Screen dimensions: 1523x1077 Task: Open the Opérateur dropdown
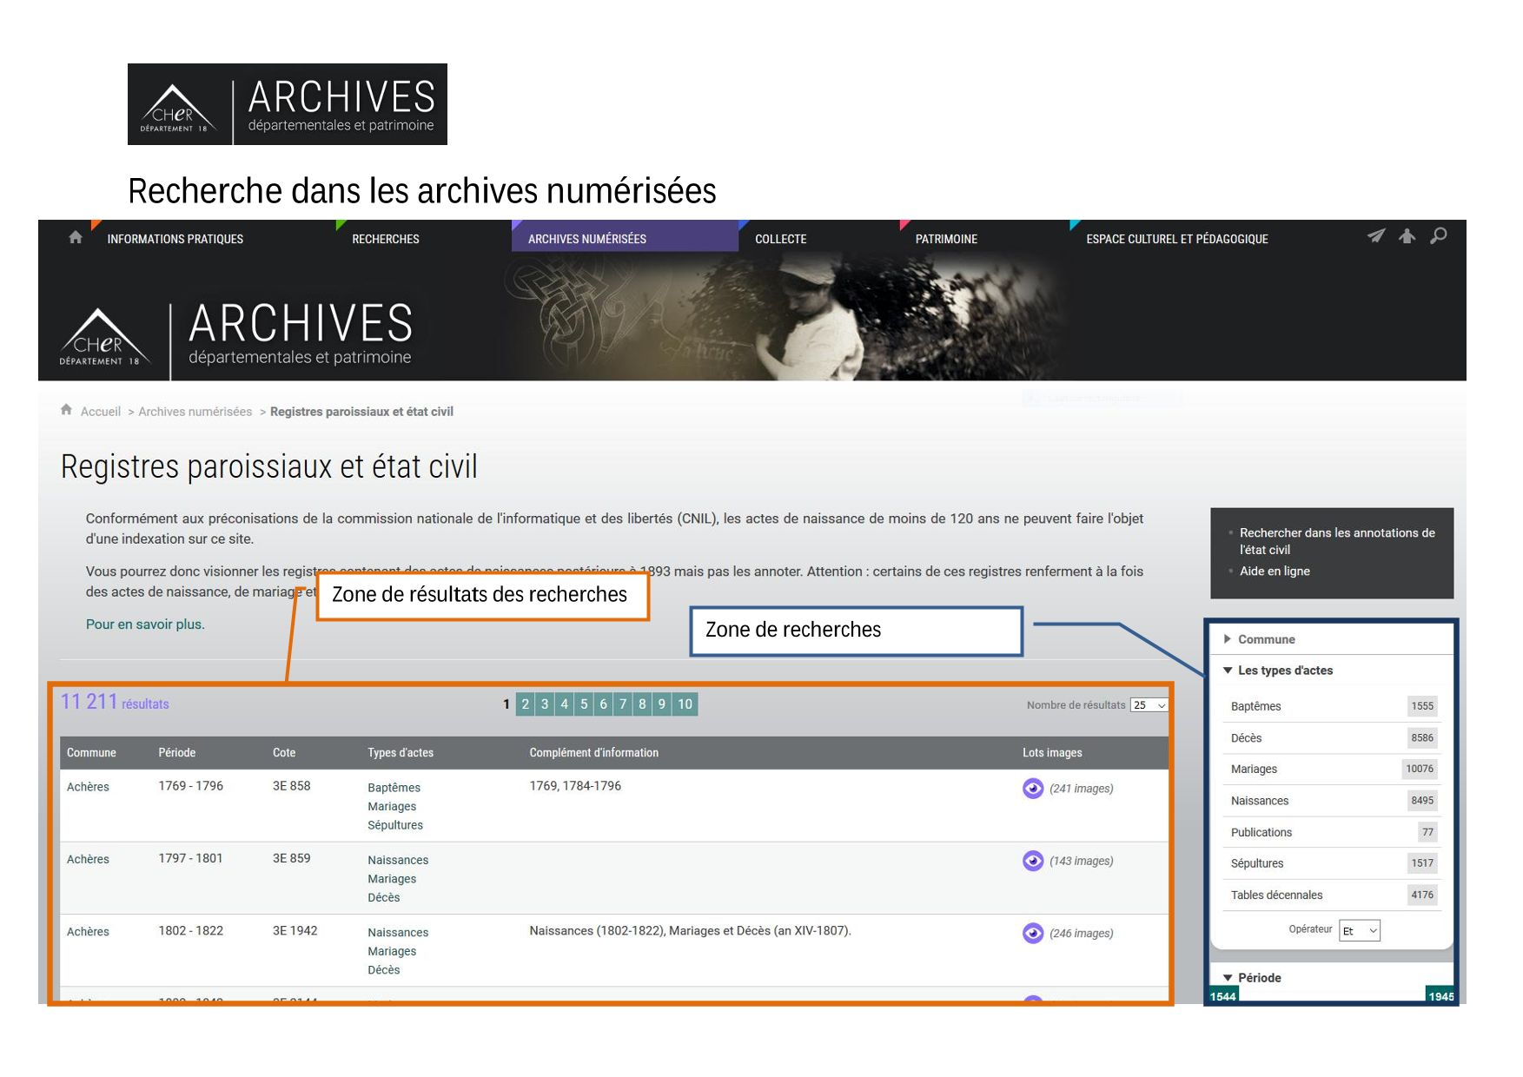tap(1359, 931)
